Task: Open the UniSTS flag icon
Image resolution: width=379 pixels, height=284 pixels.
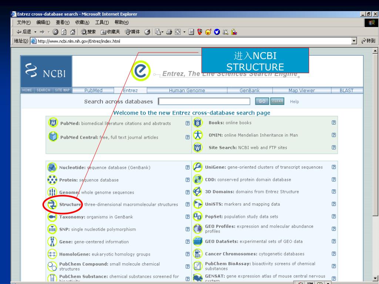Action: 198,204
